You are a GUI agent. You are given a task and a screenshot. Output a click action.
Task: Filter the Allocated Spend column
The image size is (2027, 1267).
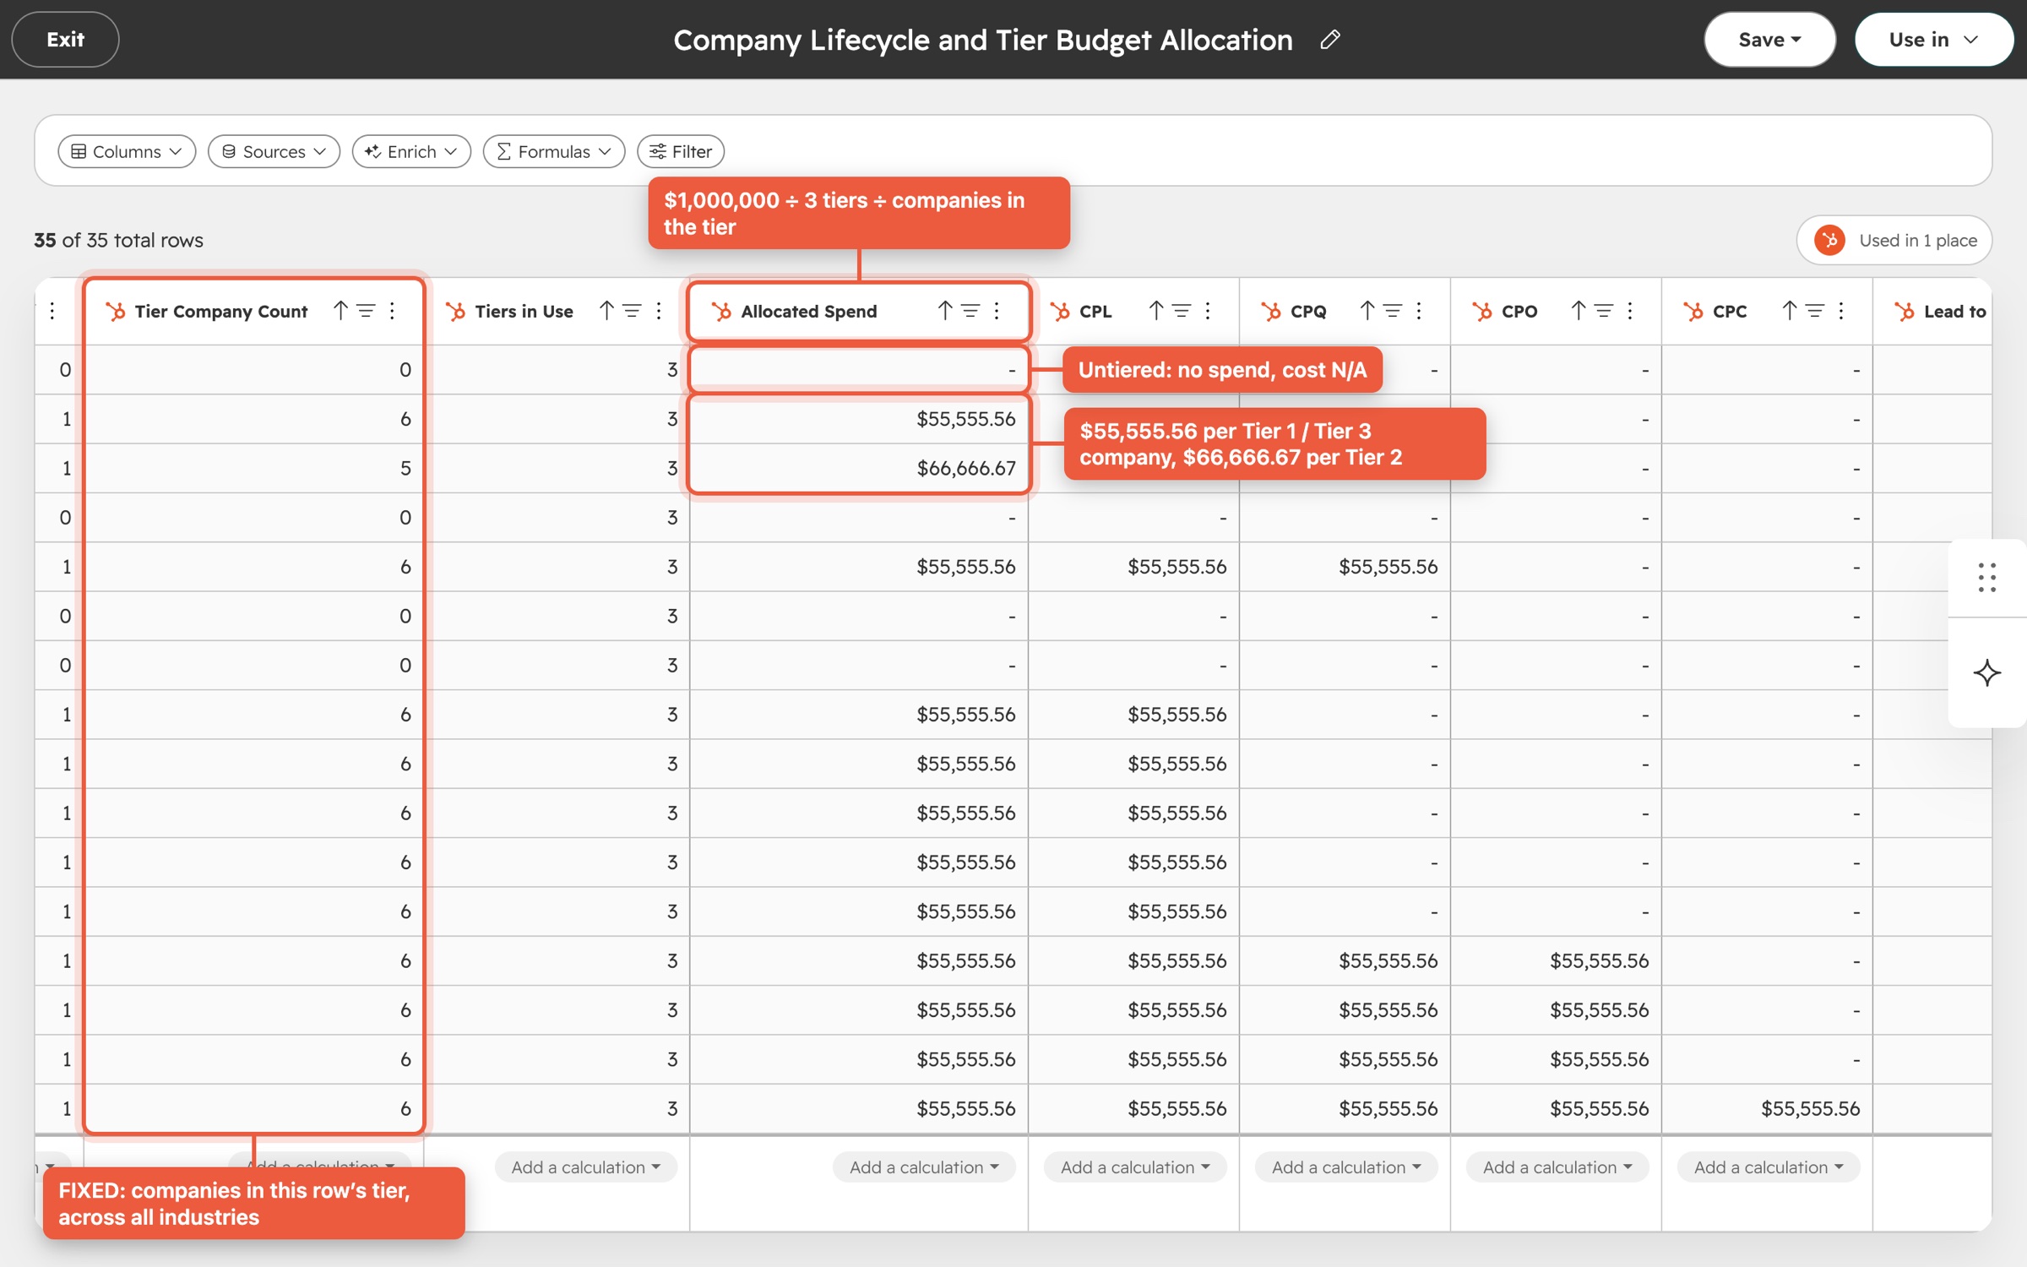(x=970, y=311)
